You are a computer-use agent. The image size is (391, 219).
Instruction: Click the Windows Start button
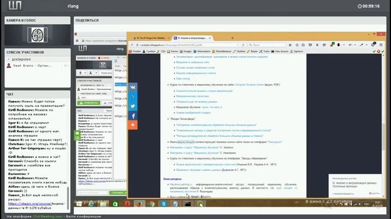coord(79,204)
